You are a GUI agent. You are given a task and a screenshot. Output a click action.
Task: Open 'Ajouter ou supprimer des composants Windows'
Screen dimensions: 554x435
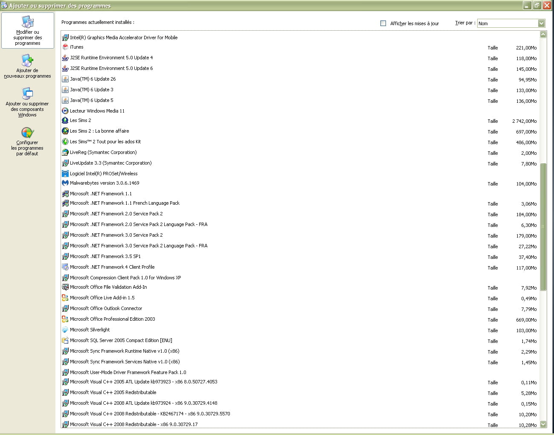27,102
